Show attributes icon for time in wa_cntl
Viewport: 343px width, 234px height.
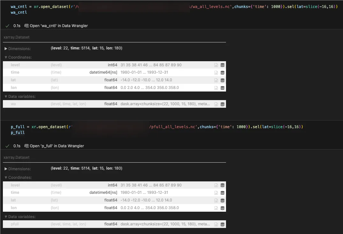tap(216, 73)
